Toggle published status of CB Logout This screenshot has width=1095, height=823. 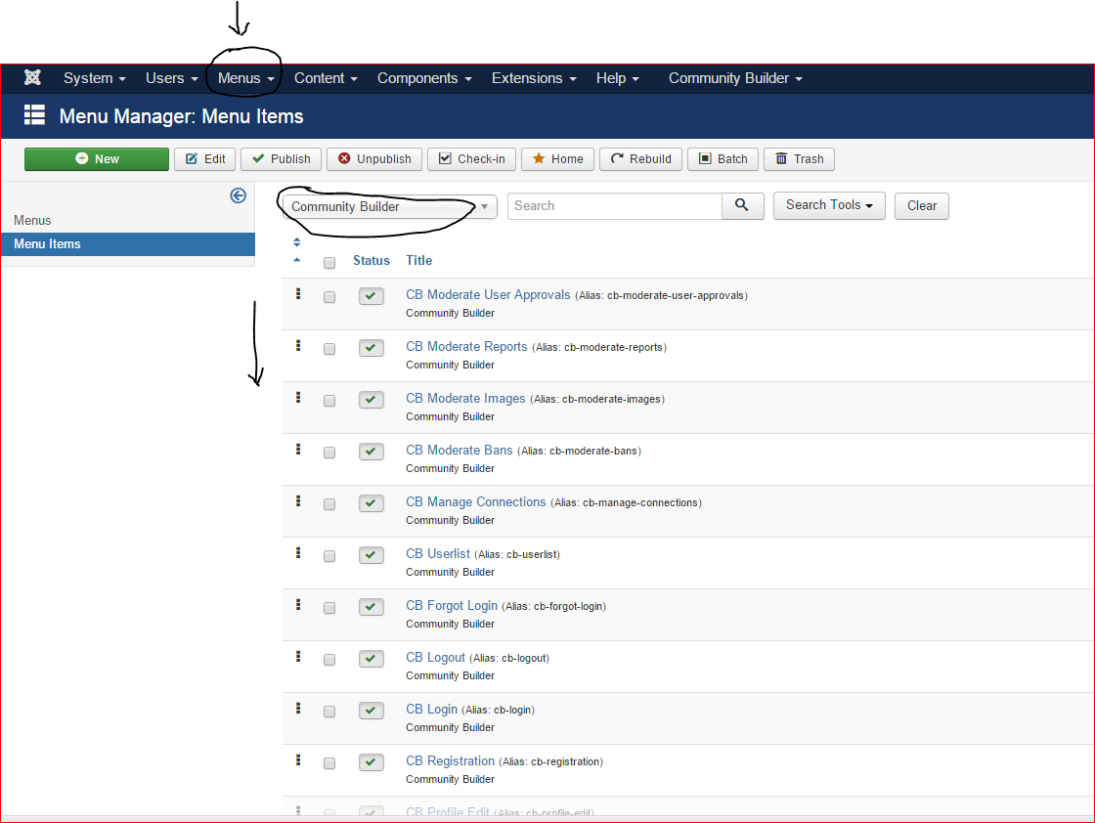point(371,658)
